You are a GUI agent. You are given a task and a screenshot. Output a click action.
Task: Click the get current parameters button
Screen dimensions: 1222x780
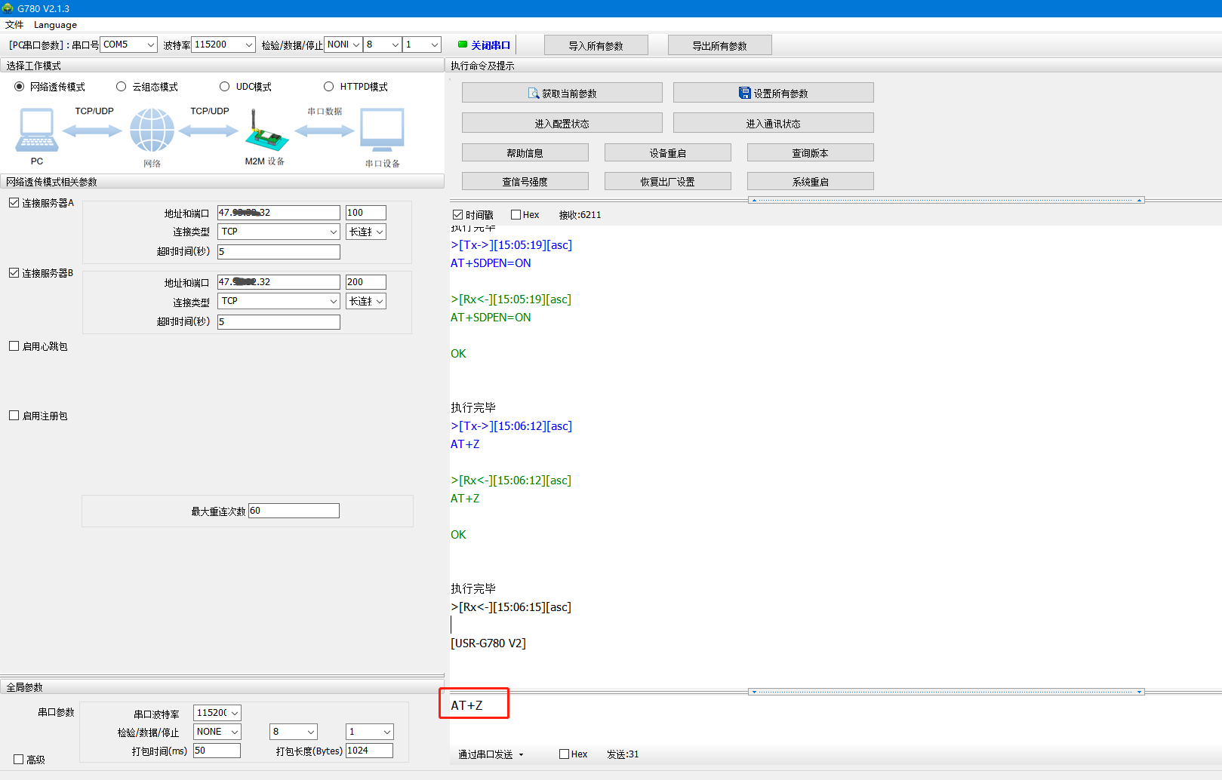click(562, 93)
